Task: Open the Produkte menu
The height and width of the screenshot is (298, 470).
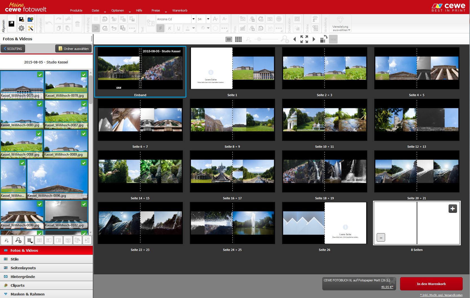Action: pyautogui.click(x=76, y=10)
